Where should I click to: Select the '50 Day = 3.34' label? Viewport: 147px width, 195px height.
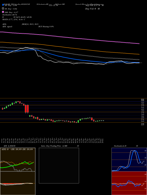(11, 9)
